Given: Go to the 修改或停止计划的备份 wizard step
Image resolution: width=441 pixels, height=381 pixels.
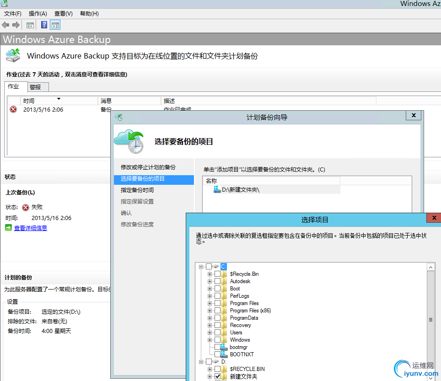Looking at the screenshot, I should coord(148,167).
